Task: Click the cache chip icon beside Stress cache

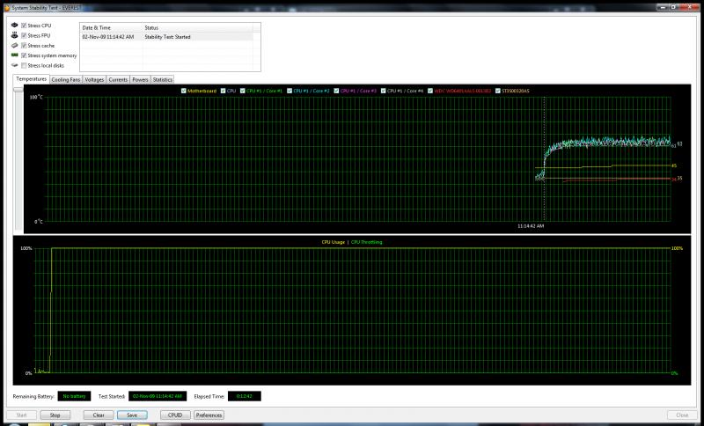Action: click(14, 46)
